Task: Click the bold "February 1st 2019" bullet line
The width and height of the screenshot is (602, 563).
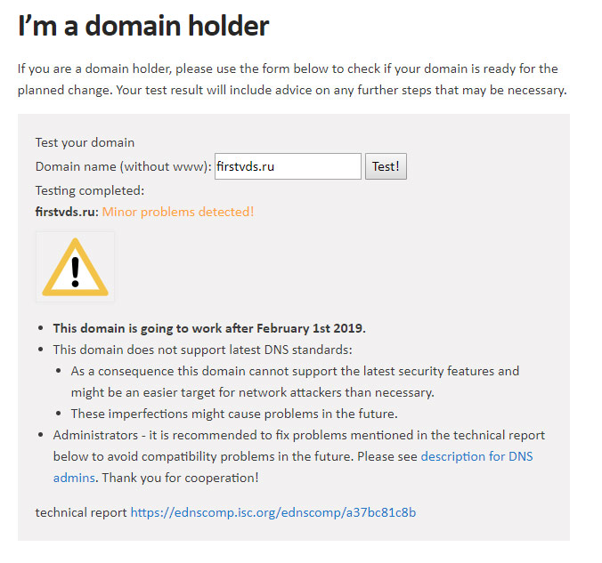Action: coord(209,328)
